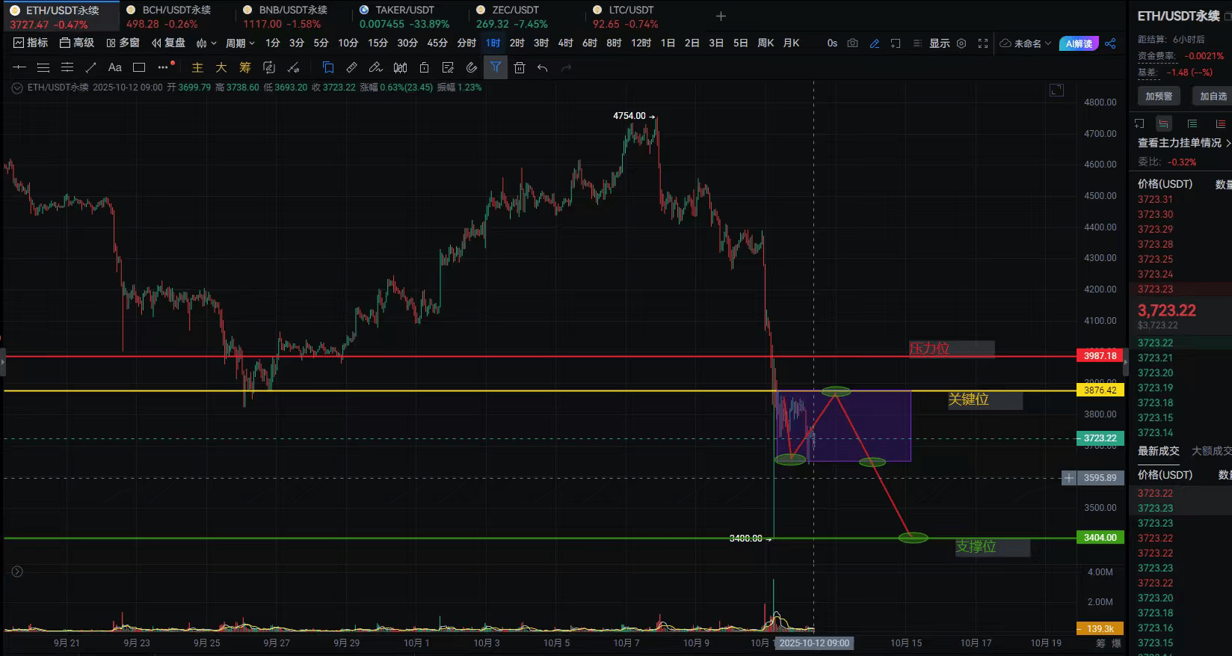Expand the 未命名 layout dropdown
Viewport: 1232px width, 656px height.
[x=1026, y=43]
